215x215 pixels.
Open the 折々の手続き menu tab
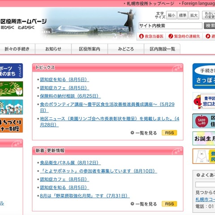(17, 49)
